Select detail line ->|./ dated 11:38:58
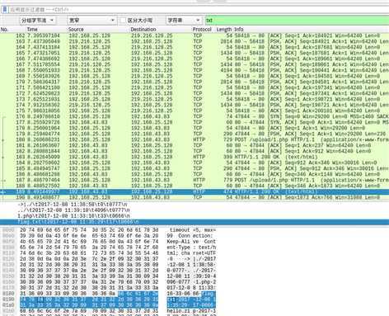389x316 pixels. click(x=73, y=205)
